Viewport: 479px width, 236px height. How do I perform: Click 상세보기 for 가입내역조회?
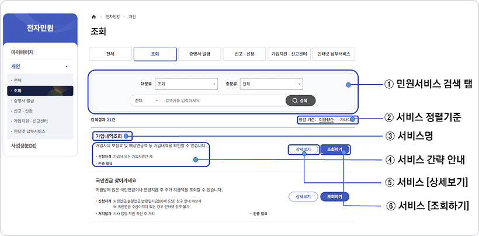tap(303, 150)
